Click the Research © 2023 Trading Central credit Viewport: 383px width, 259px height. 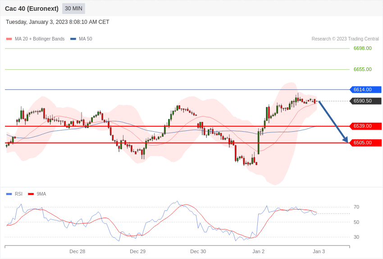coord(345,39)
